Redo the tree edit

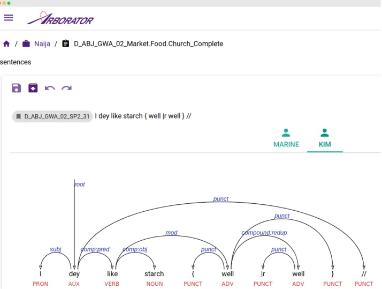(66, 88)
